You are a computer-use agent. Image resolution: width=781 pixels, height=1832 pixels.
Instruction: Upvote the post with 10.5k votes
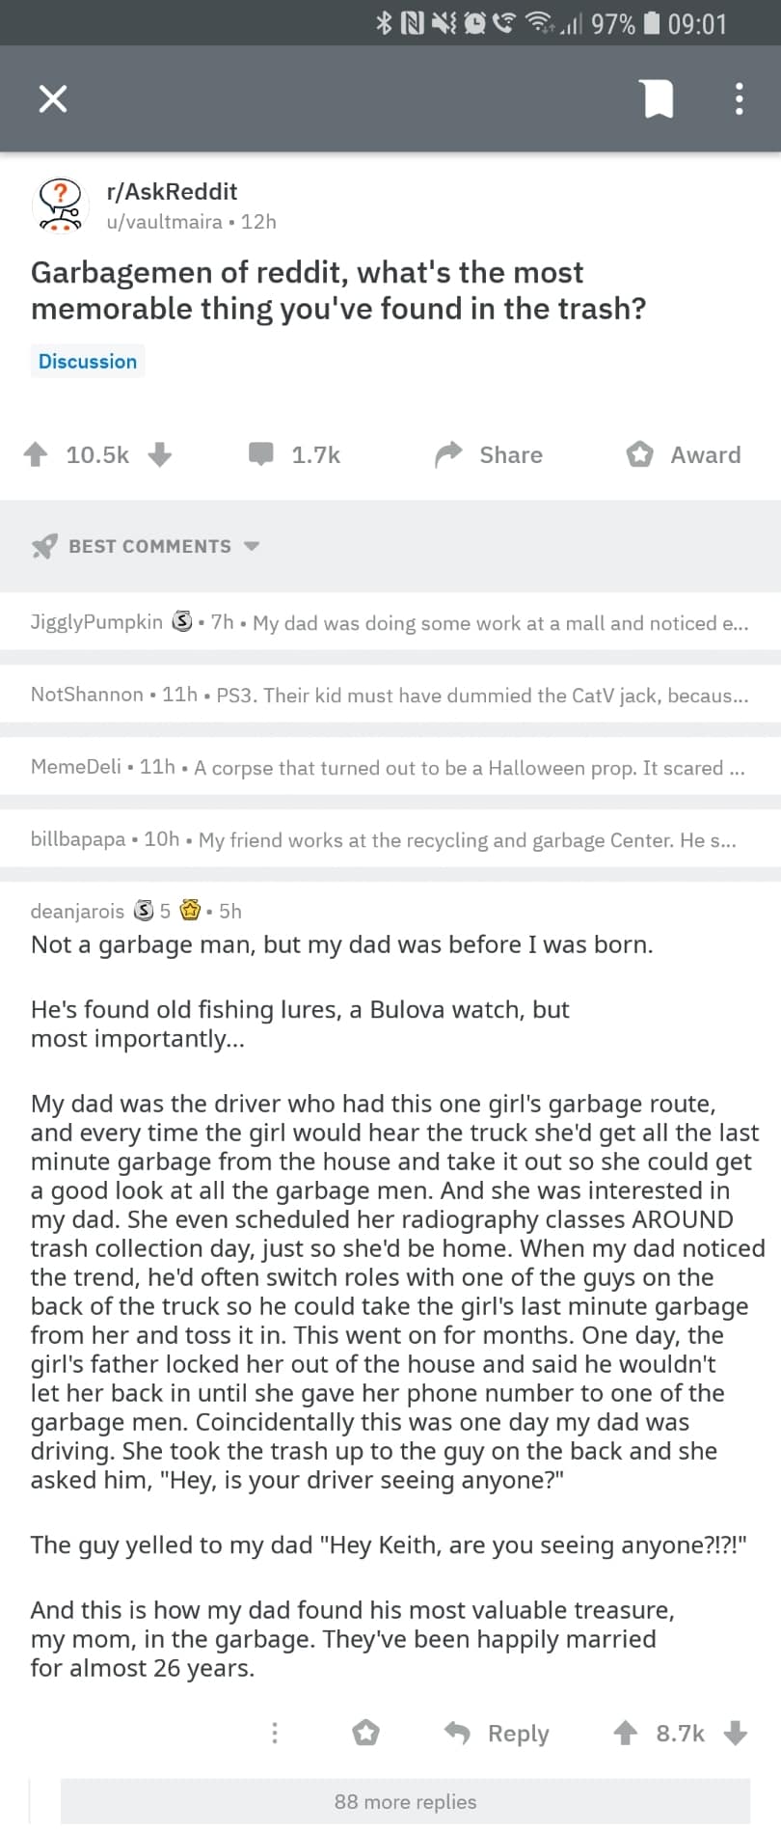[37, 454]
